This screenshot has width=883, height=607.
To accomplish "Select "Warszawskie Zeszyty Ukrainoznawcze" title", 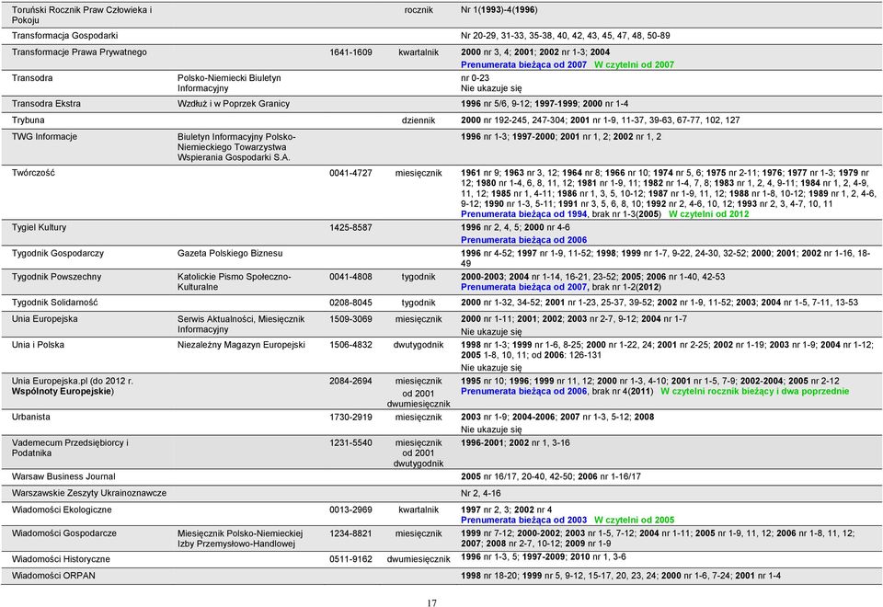I will click(x=89, y=493).
